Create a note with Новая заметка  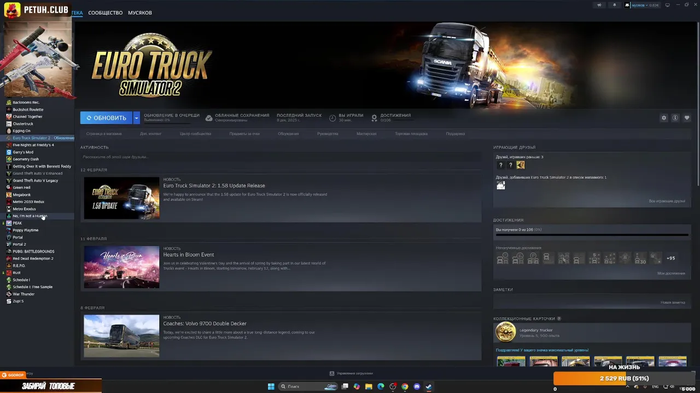coord(673,302)
